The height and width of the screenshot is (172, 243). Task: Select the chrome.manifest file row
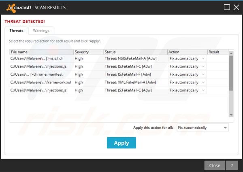tap(119, 74)
